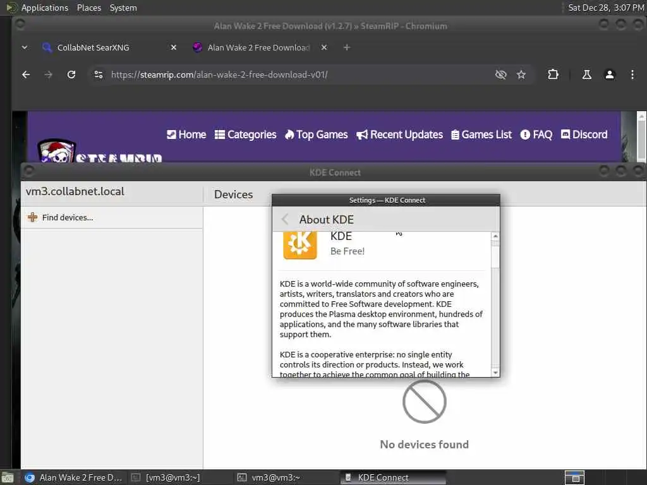Click the workspace switcher in bottom panel
Image resolution: width=647 pixels, height=485 pixels.
(x=574, y=477)
